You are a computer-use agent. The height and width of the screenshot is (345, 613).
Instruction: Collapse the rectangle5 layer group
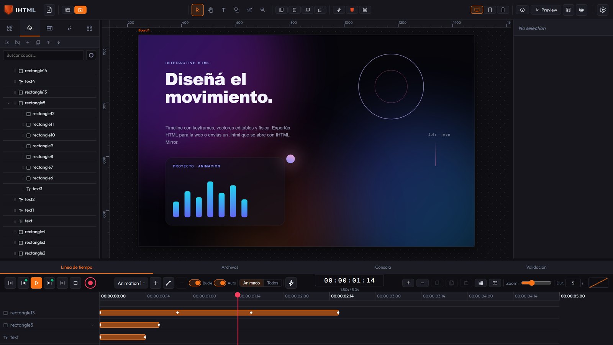(x=8, y=103)
